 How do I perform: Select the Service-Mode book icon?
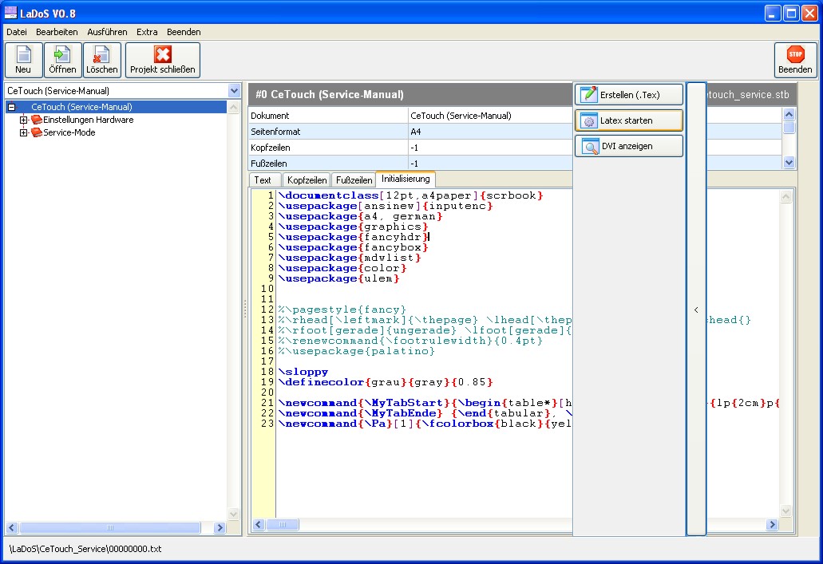(37, 132)
